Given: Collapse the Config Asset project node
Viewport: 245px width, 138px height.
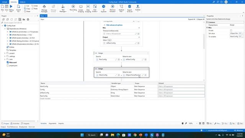Looking at the screenshot, I should tap(2, 26).
